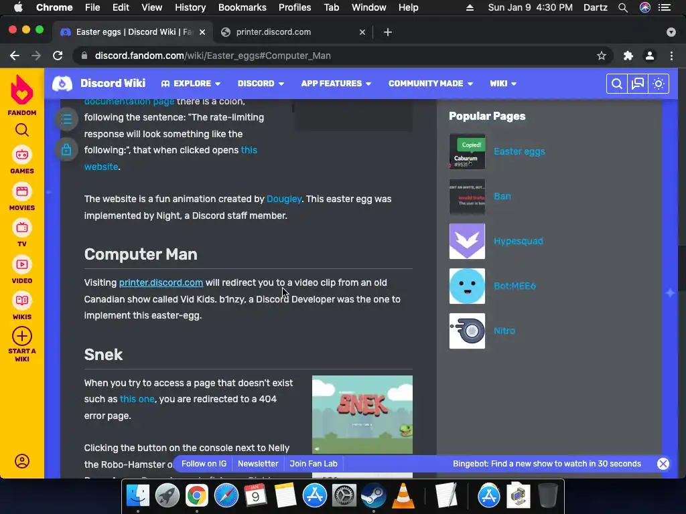Click the Newsletter button
The width and height of the screenshot is (686, 514).
tap(258, 464)
